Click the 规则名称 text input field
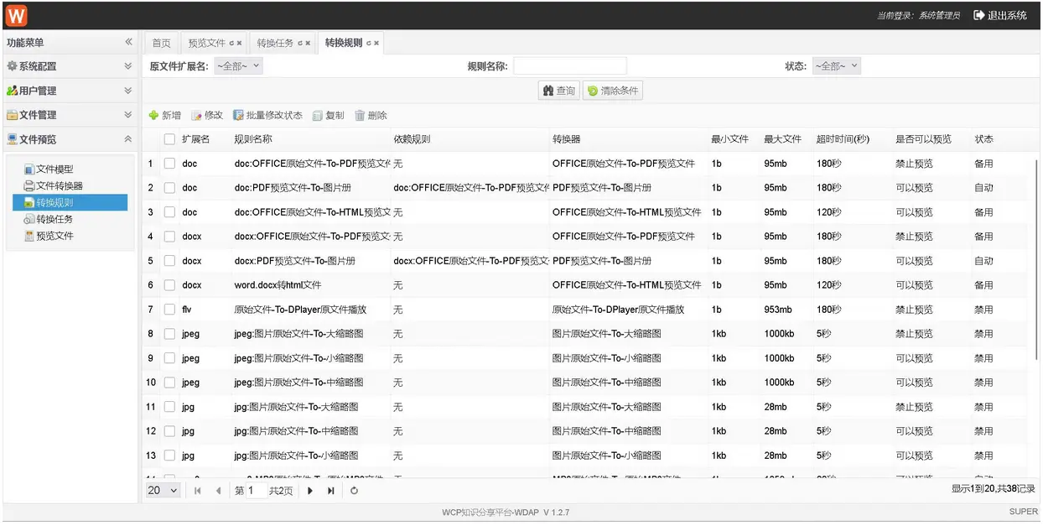The width and height of the screenshot is (1043, 526). pyautogui.click(x=570, y=66)
